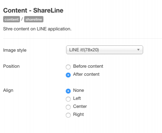Choose the Left alignment radio button

[x=68, y=99]
